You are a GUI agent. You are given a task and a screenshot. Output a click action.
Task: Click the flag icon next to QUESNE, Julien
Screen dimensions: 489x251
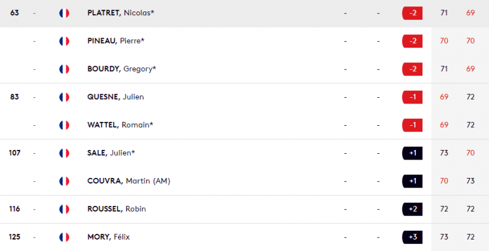pyautogui.click(x=64, y=97)
